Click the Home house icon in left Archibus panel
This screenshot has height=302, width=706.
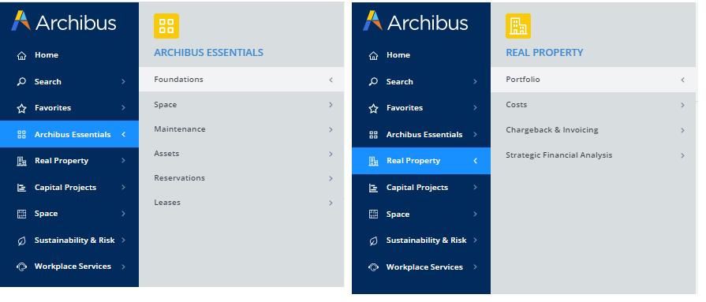(x=21, y=55)
